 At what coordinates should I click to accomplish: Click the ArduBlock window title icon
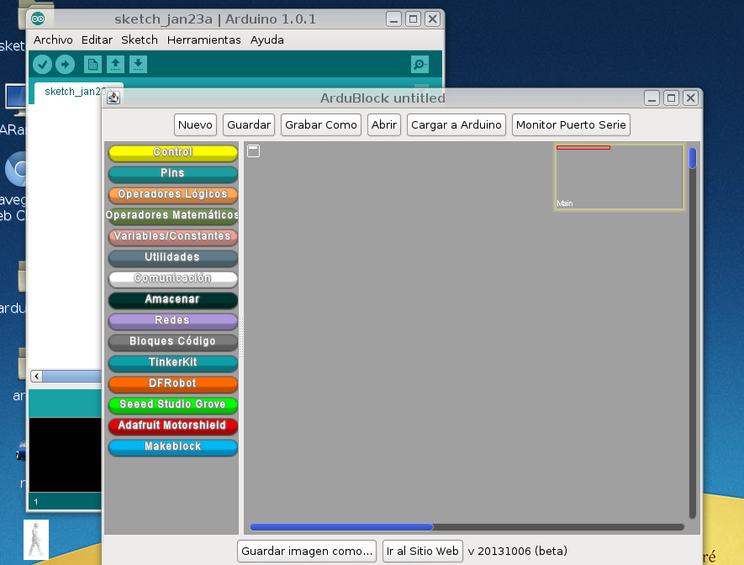(113, 98)
